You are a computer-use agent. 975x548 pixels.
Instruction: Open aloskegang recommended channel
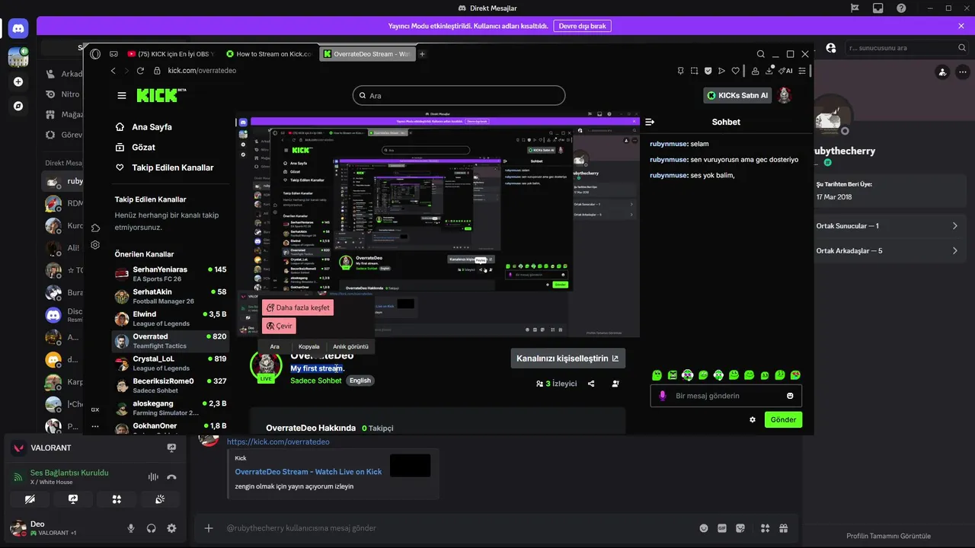(170, 407)
